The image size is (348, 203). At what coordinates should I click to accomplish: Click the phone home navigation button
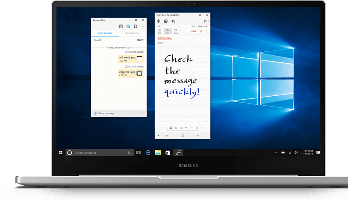(x=183, y=135)
